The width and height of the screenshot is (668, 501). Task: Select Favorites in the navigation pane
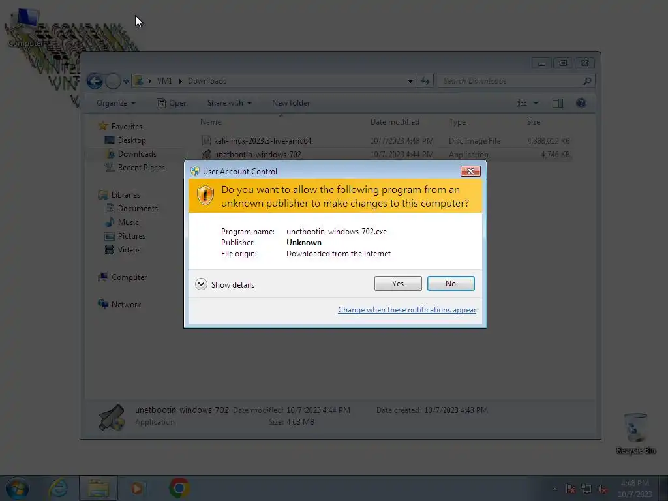pos(127,127)
